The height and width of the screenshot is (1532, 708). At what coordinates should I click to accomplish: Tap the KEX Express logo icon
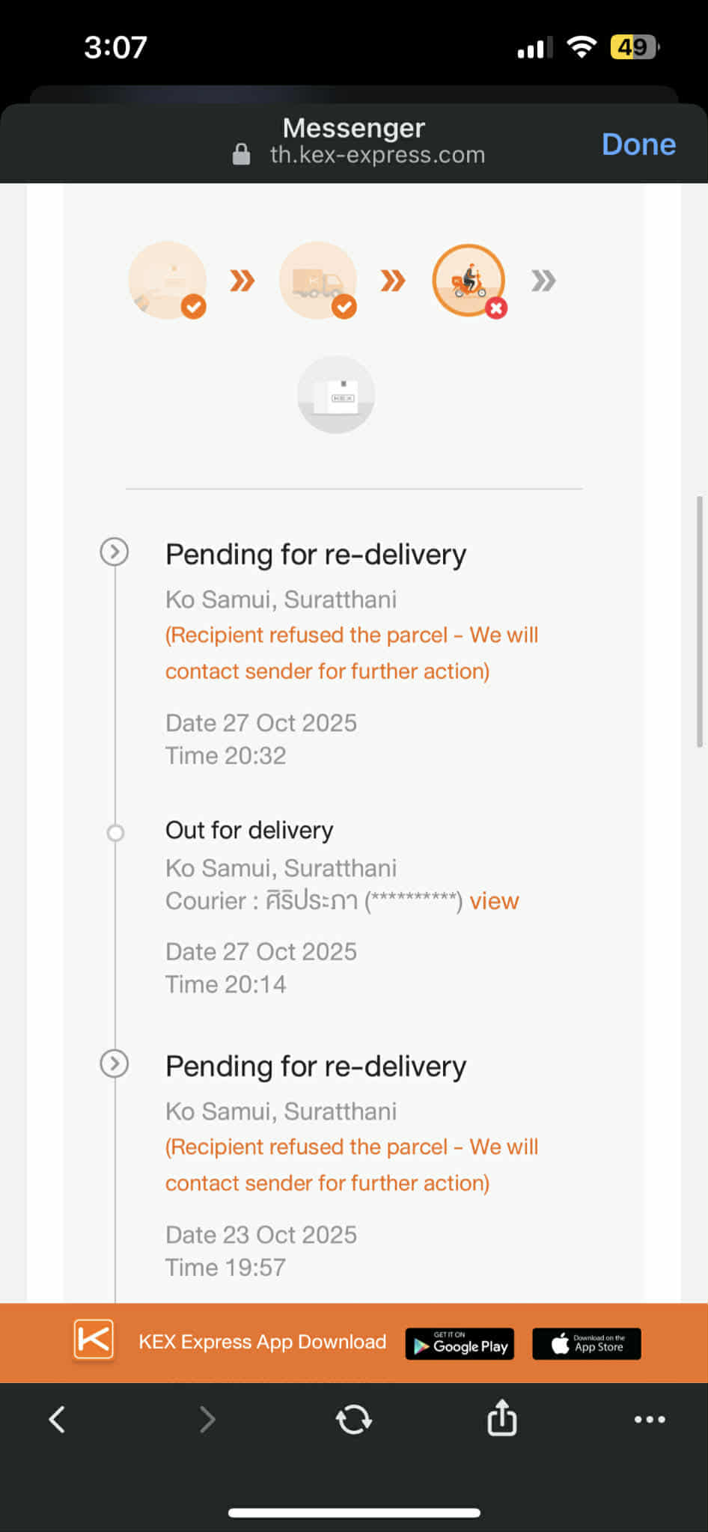click(94, 1341)
